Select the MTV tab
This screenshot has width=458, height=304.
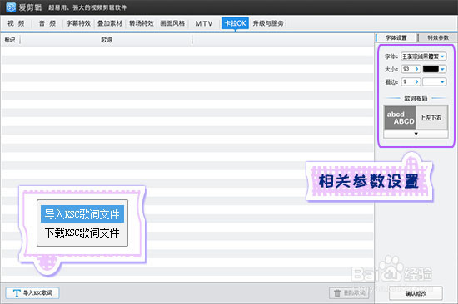click(204, 23)
